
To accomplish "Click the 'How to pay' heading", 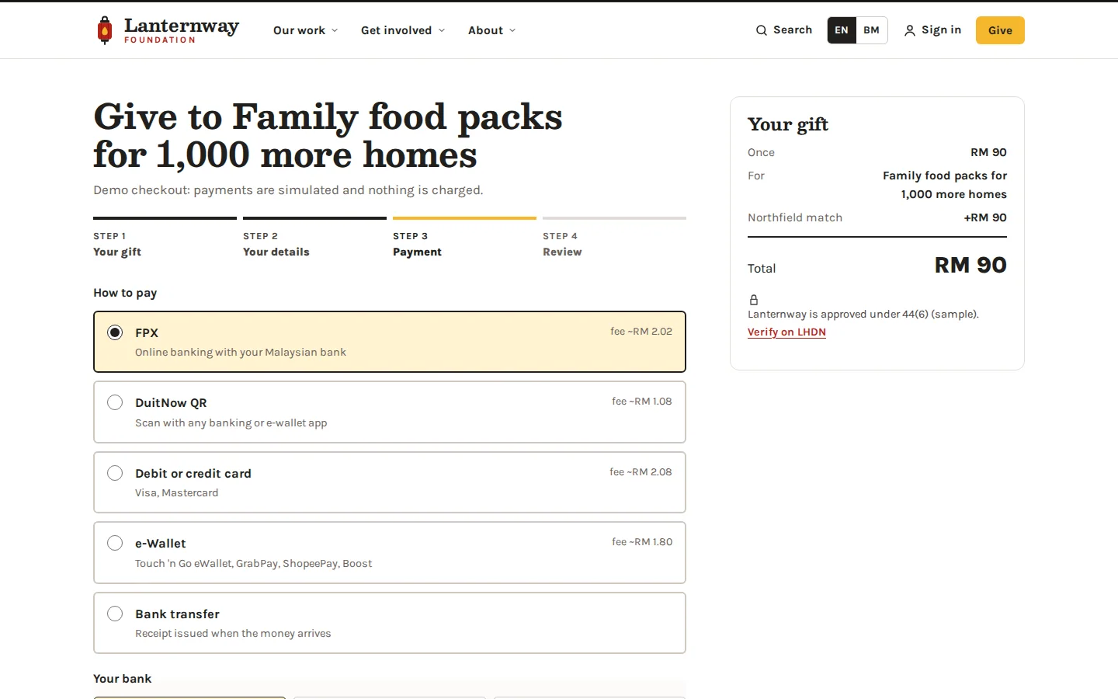I will 125,293.
